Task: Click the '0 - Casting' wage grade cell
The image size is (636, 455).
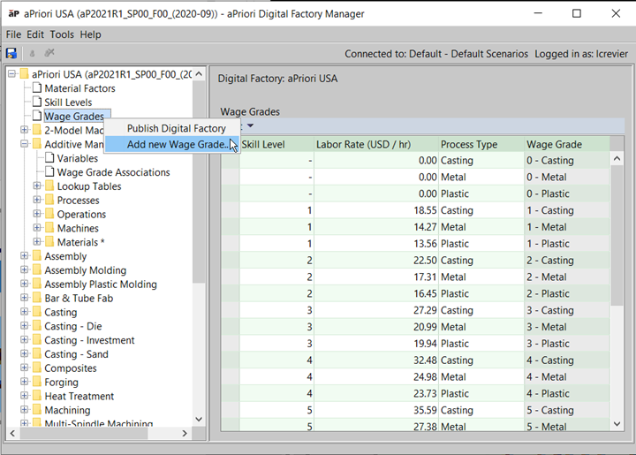Action: [x=566, y=160]
